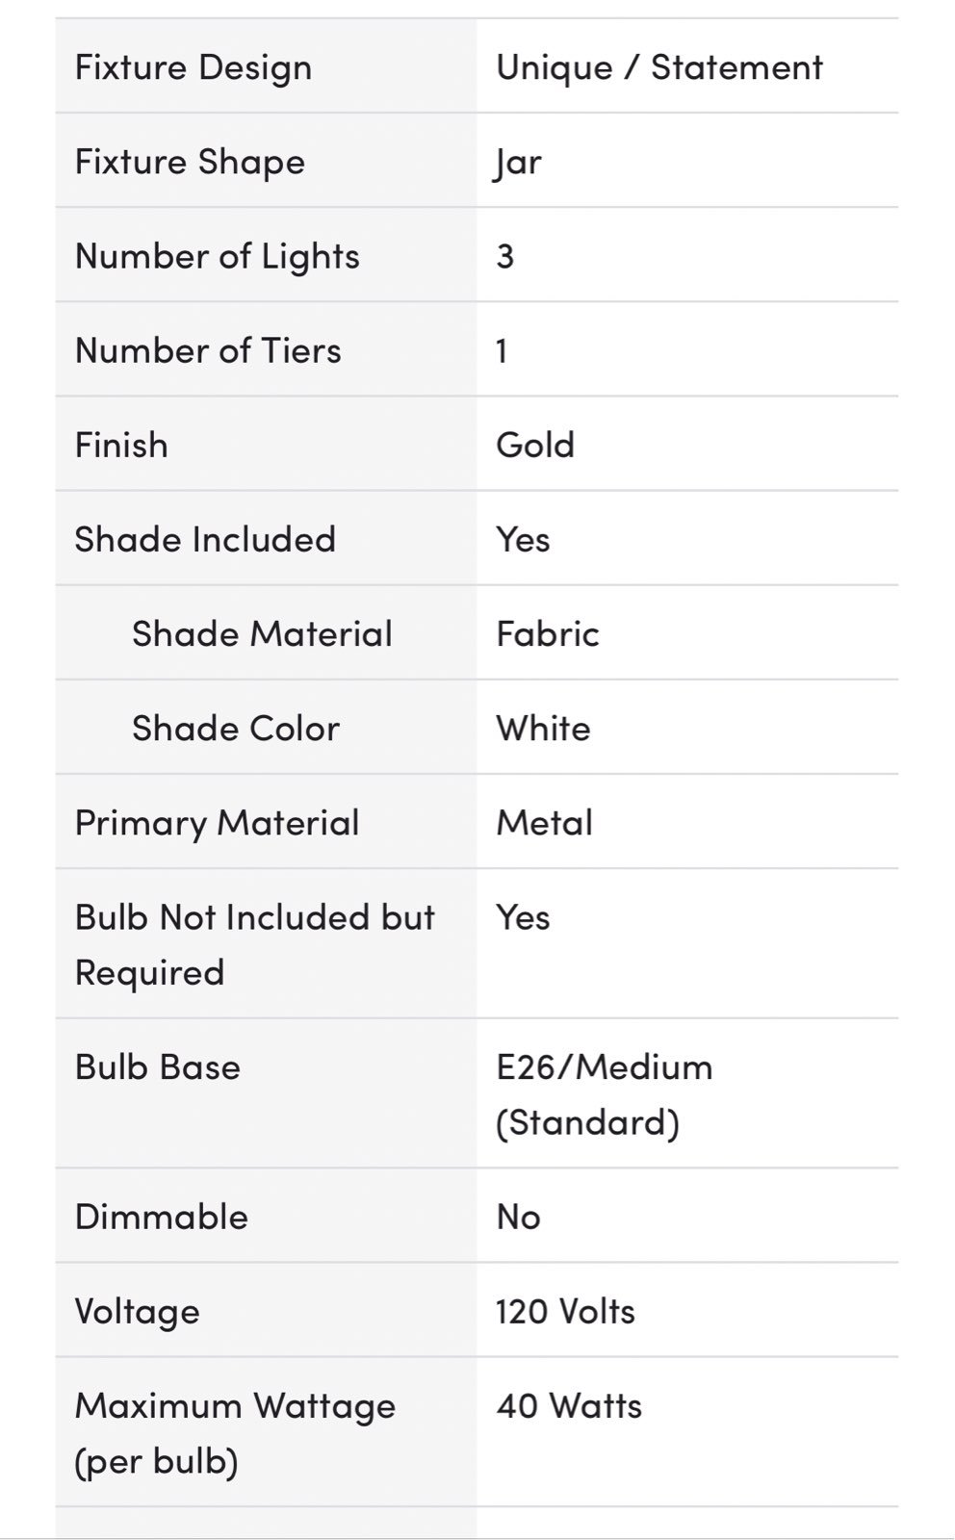Viewport: 955px width, 1540px height.
Task: Select the Shade Color sub-row label
Action: click(x=236, y=728)
